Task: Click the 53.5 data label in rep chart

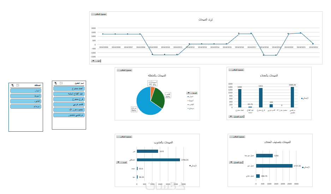Action: (x=141, y=169)
